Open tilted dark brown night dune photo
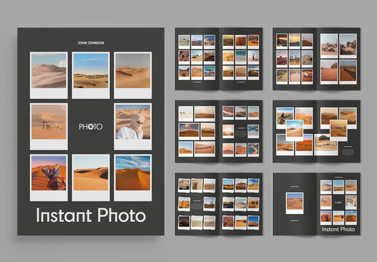 (x=184, y=223)
